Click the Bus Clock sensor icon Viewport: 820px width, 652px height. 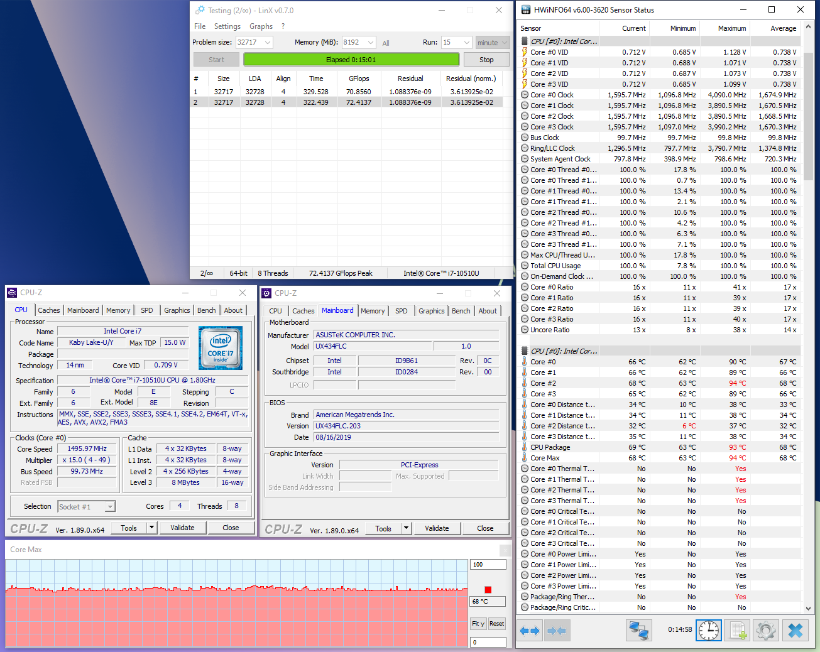click(525, 138)
